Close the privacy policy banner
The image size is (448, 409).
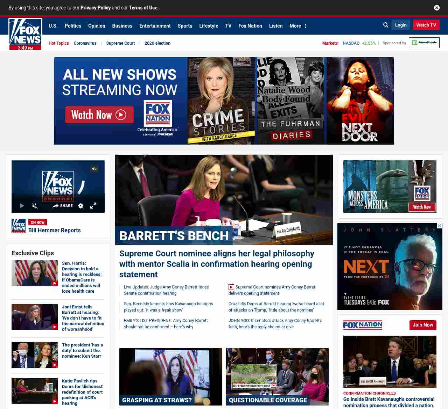(x=437, y=8)
